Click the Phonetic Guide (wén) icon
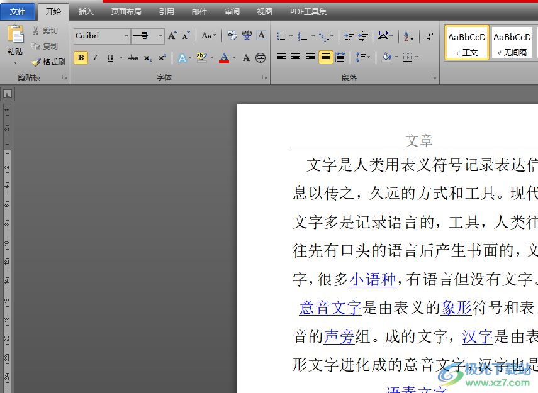The image size is (538, 393). [247, 36]
